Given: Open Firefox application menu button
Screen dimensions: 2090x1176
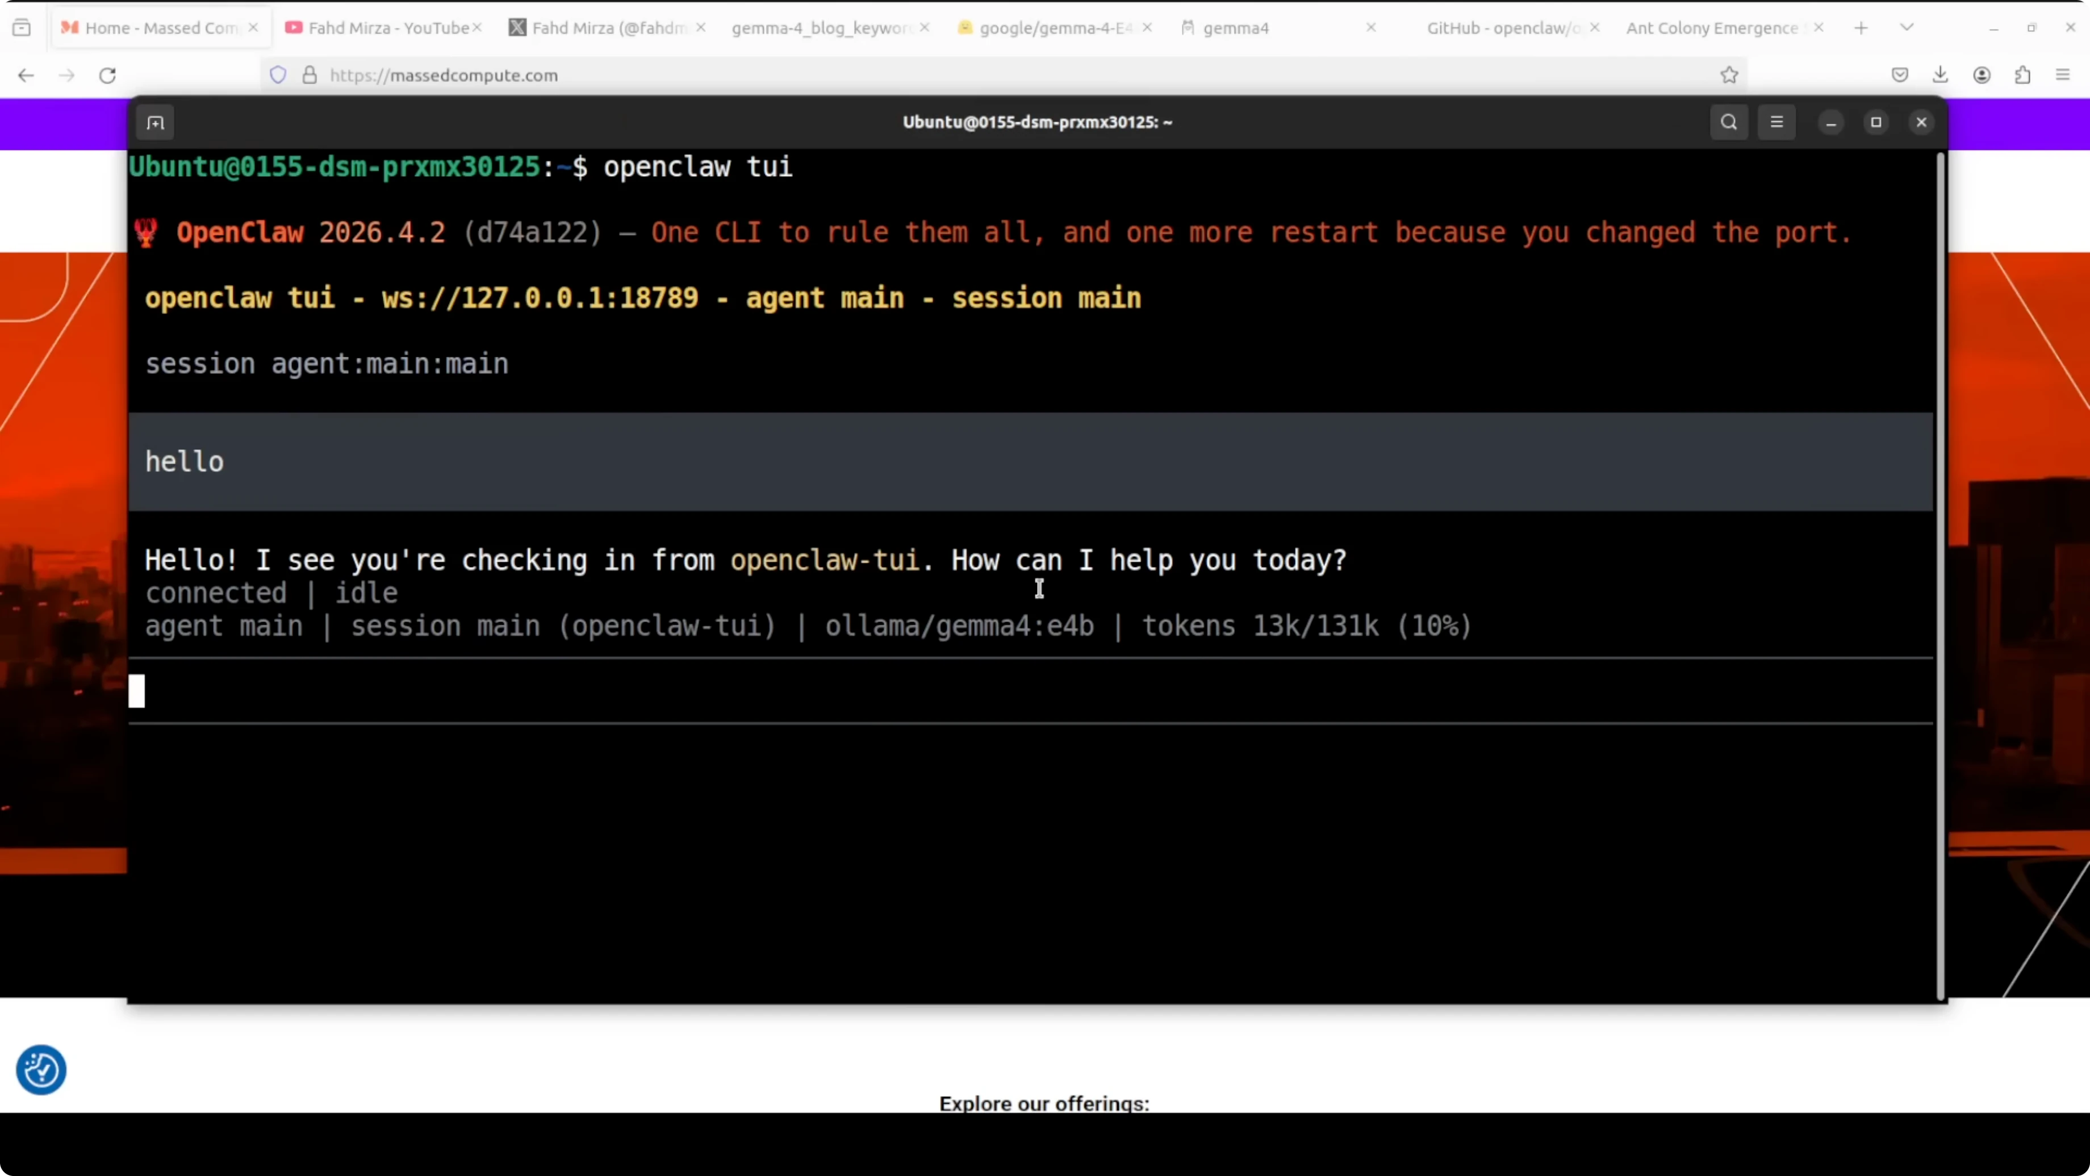Looking at the screenshot, I should (x=2062, y=76).
